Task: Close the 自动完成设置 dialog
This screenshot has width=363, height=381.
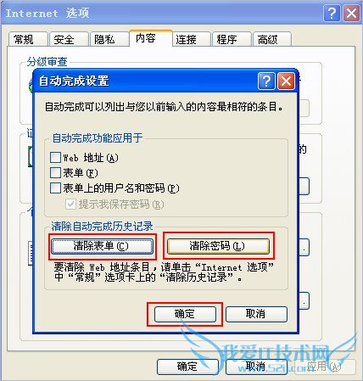Action: coord(286,81)
